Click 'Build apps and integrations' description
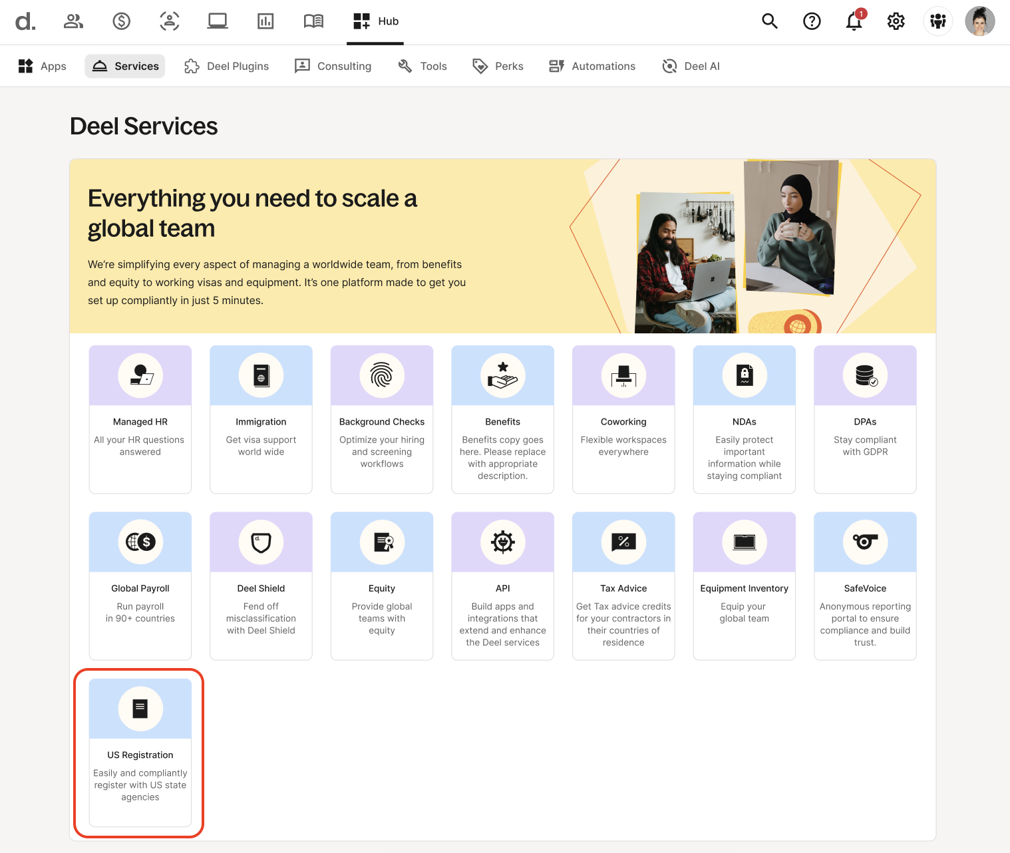1010x853 pixels. tap(503, 624)
